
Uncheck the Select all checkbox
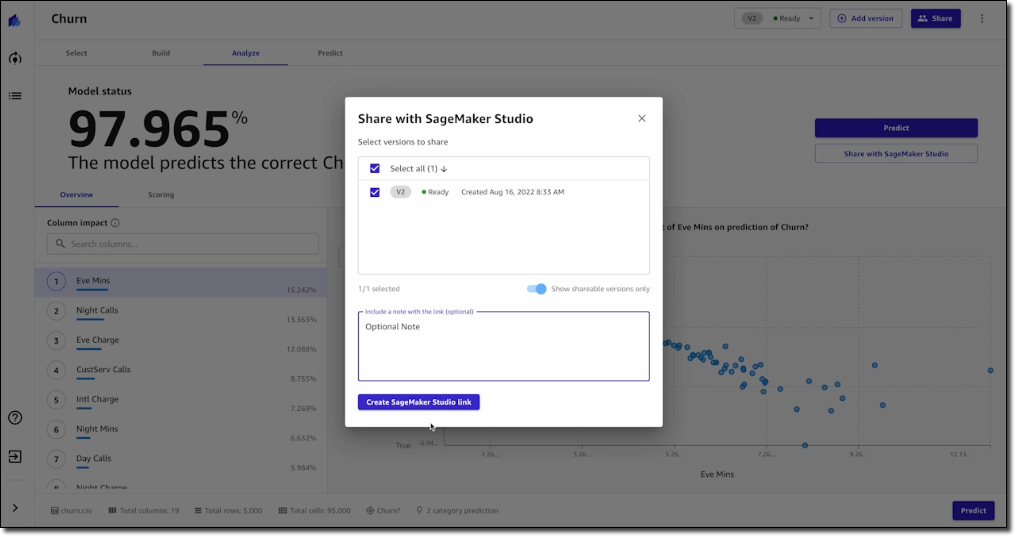tap(375, 168)
